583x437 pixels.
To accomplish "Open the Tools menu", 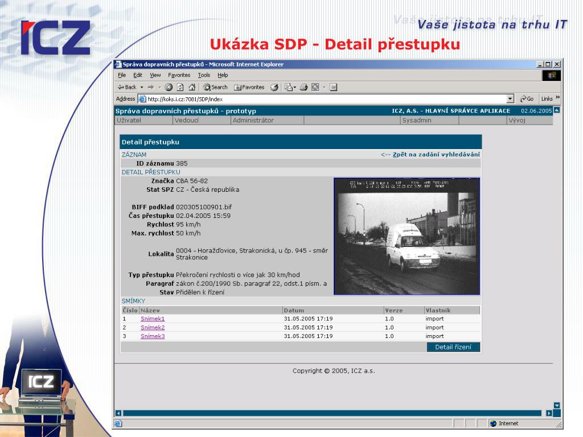I will coord(204,75).
